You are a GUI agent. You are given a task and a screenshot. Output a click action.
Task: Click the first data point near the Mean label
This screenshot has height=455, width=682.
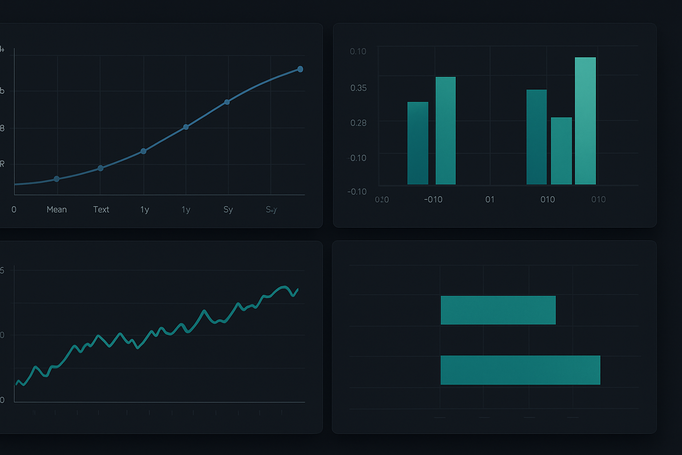pos(56,179)
